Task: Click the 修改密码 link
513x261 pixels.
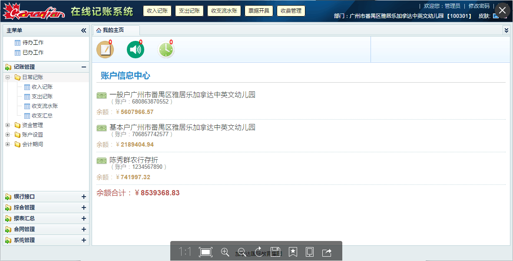Action: [x=479, y=6]
